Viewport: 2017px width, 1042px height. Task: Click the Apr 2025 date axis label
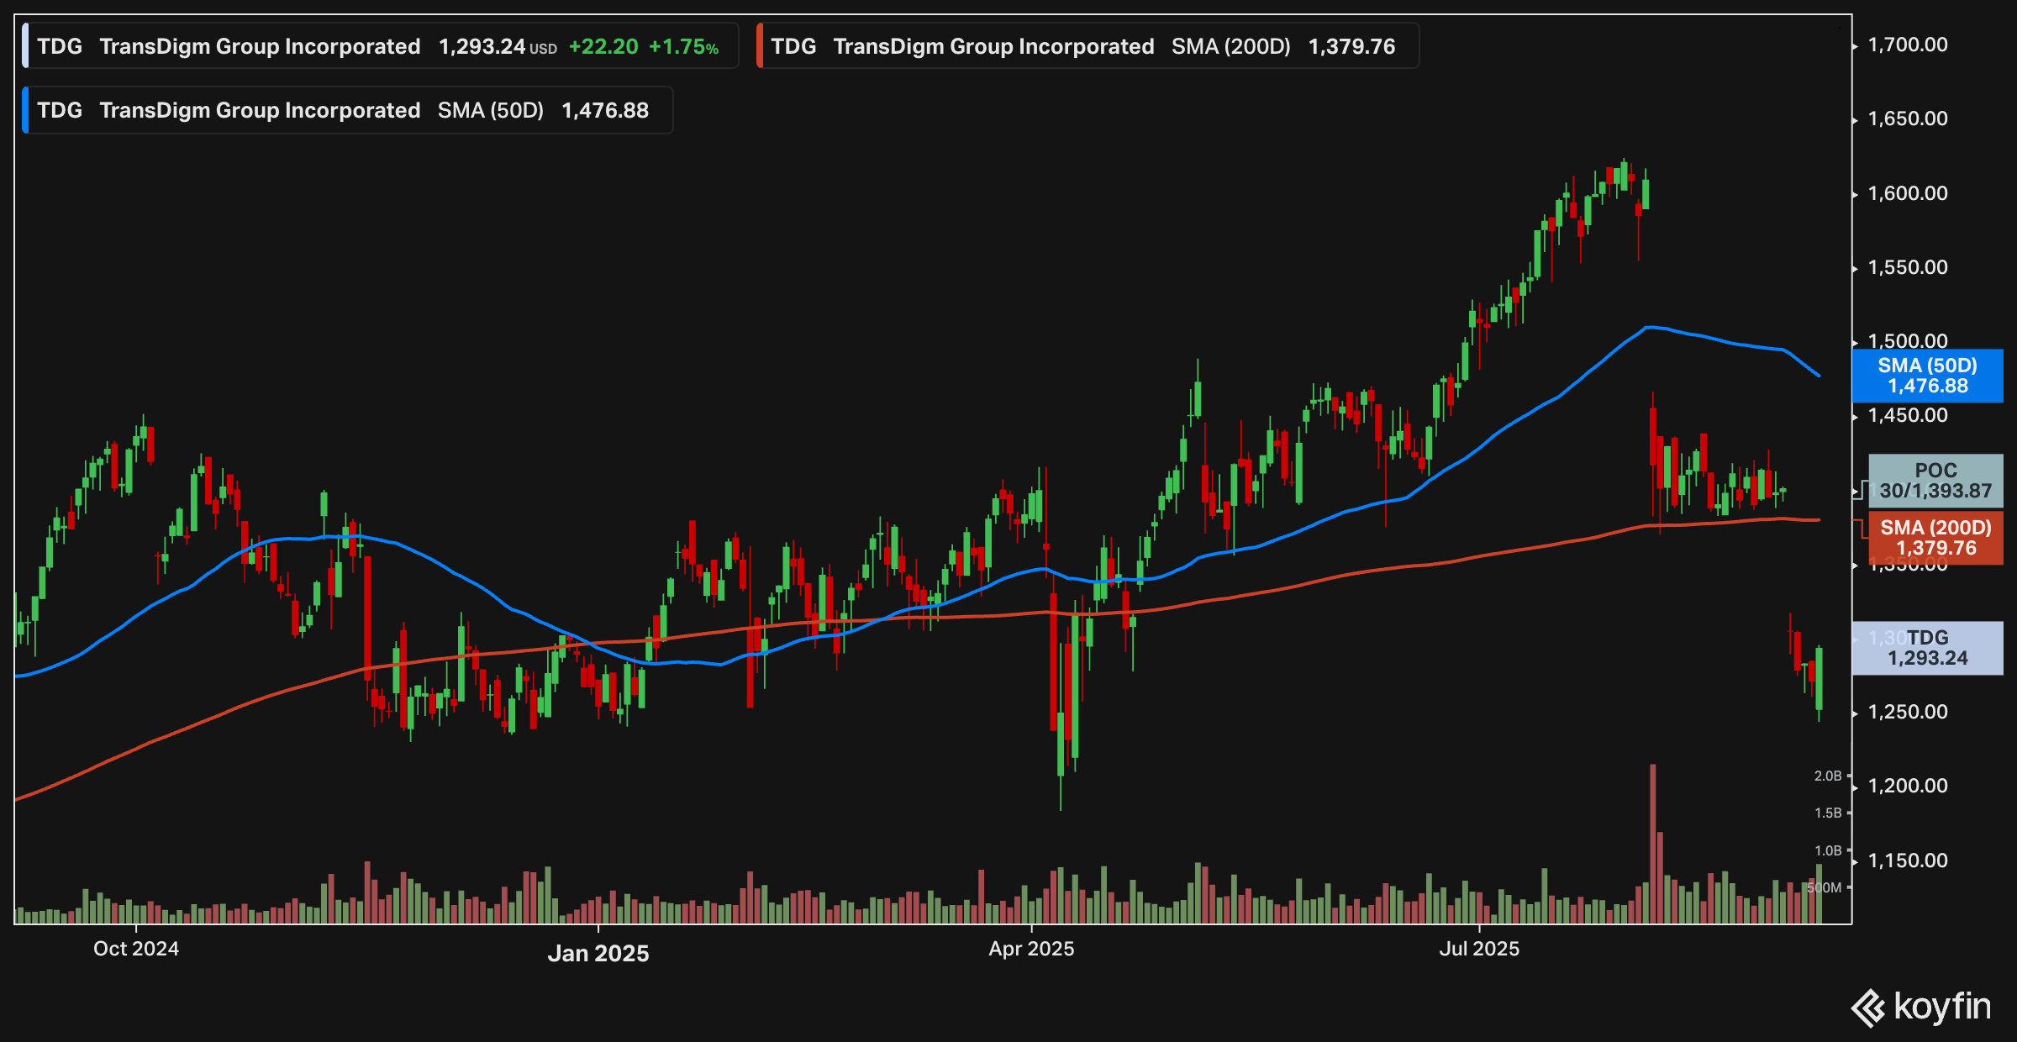tap(1031, 949)
